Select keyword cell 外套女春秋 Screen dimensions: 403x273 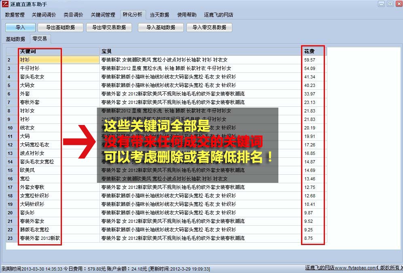(x=59, y=187)
